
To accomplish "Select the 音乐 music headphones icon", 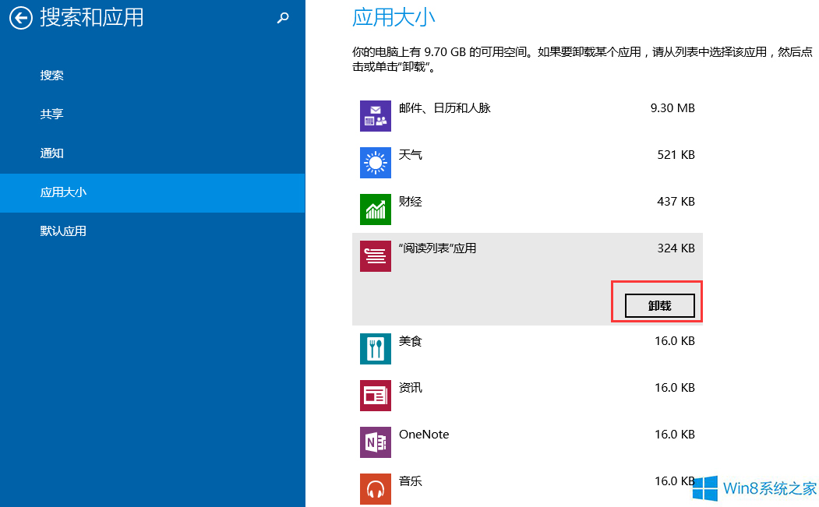I will coord(375,488).
